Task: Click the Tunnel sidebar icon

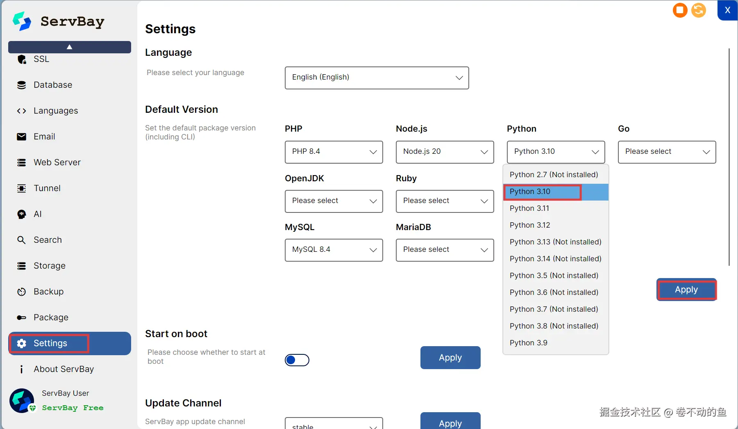Action: [x=22, y=188]
